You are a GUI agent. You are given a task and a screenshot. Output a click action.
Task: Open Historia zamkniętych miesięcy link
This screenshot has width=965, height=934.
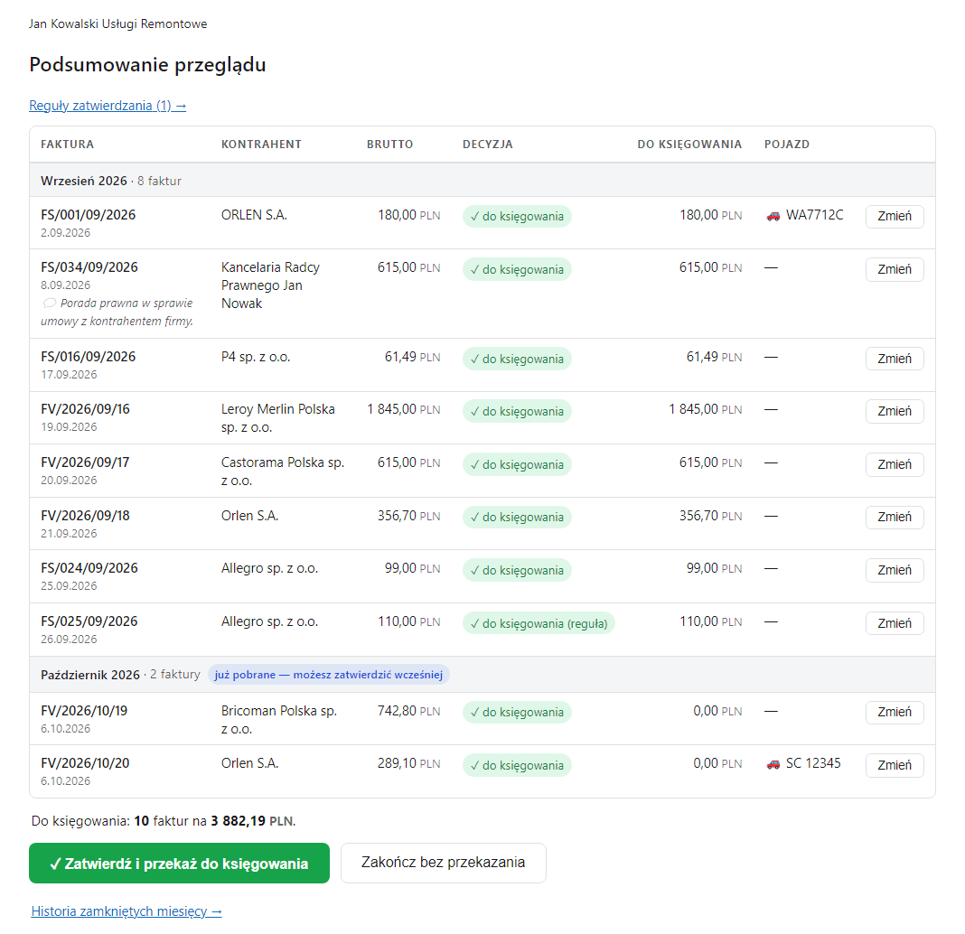[x=126, y=911]
